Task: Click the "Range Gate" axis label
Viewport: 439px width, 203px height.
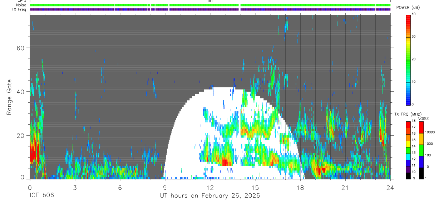Action: tap(9, 97)
